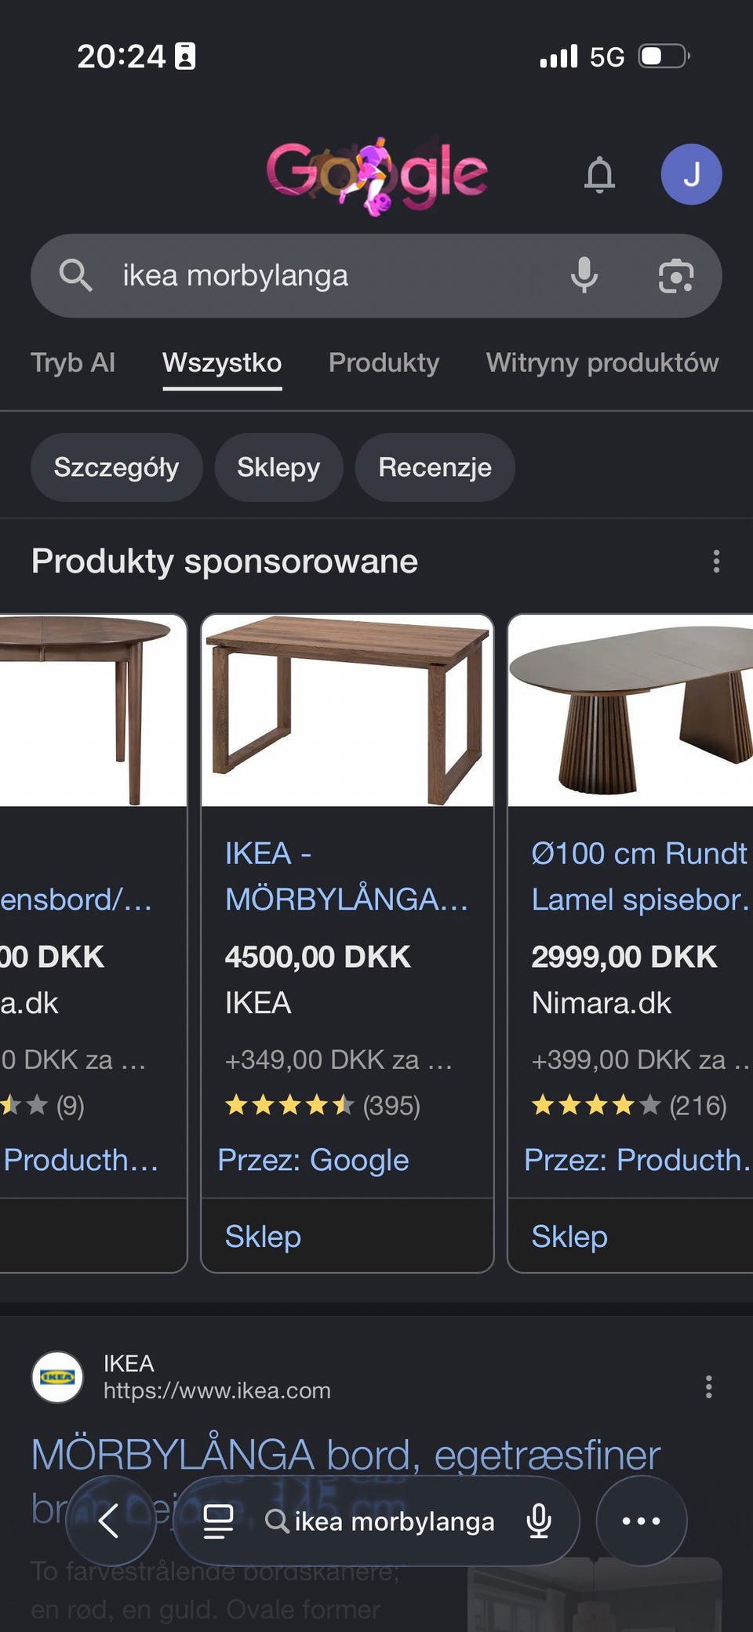753x1632 pixels.
Task: Open the IKEA MÖRBYLÅNGA product link
Action: click(x=346, y=876)
